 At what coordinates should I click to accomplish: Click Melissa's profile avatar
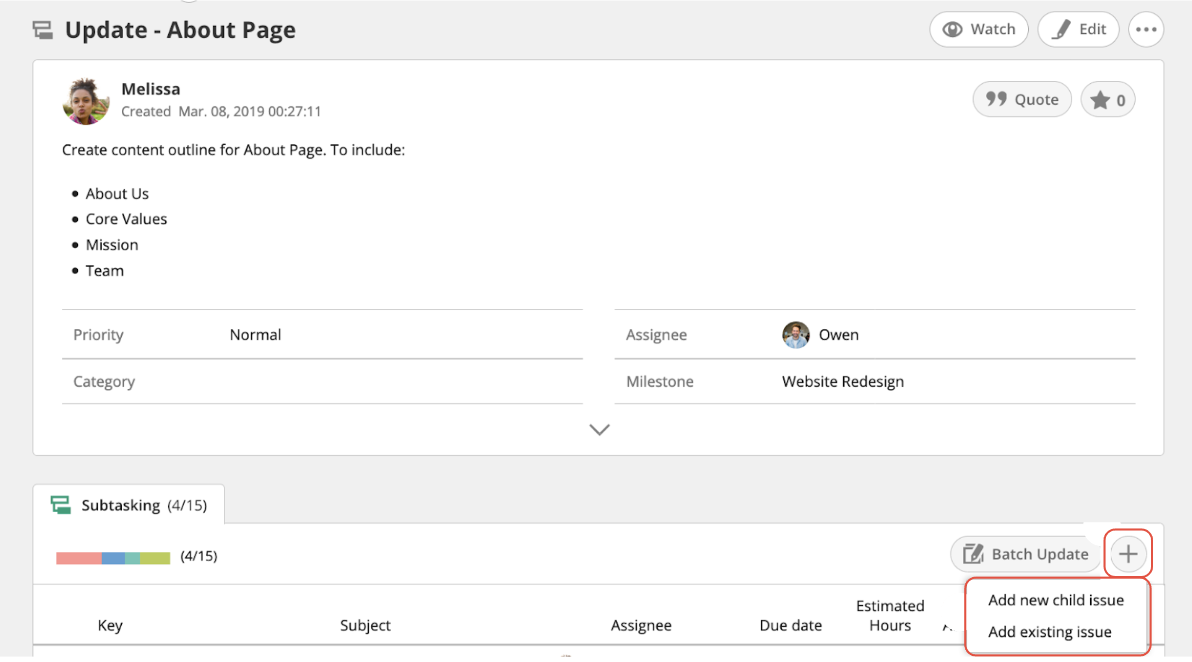pos(86,101)
